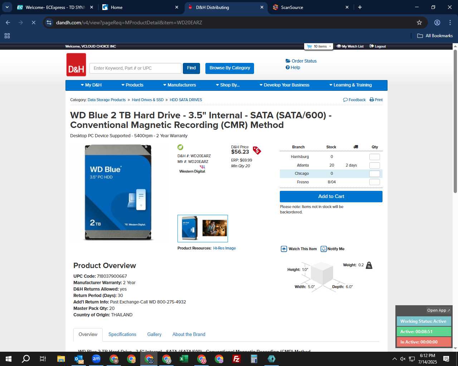Open Chrome's three-dot menu
The height and width of the screenshot is (366, 458).
click(x=450, y=23)
